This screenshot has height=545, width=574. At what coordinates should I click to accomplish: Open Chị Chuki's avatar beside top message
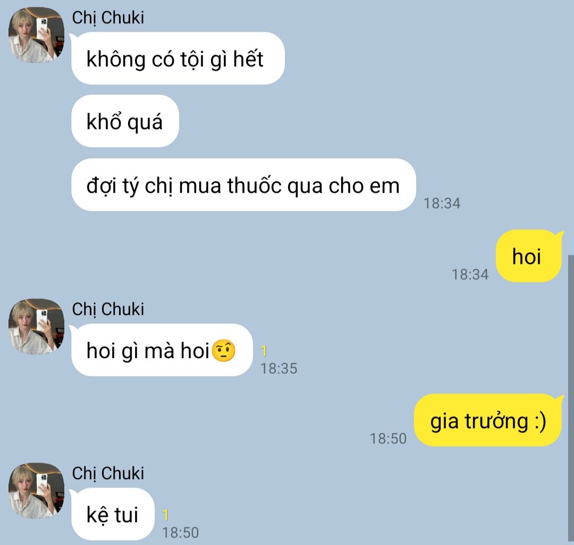[x=36, y=35]
